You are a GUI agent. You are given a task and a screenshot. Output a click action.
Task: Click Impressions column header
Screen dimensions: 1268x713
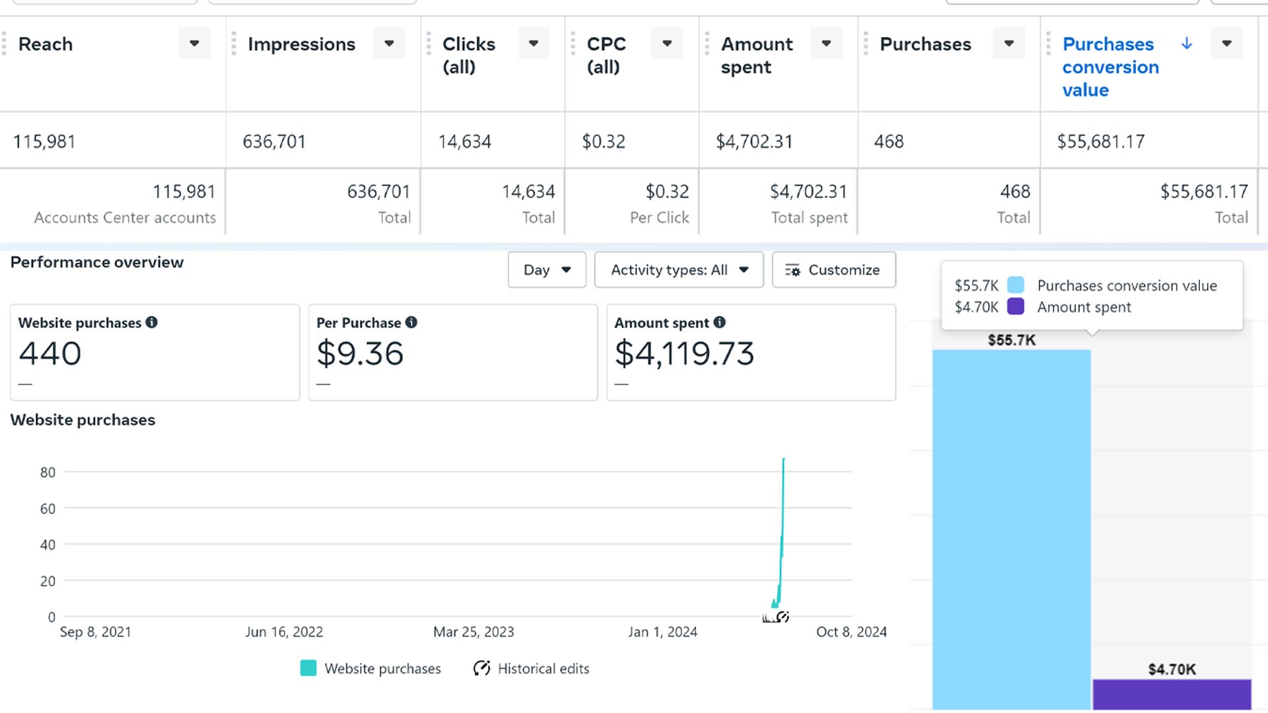(x=301, y=44)
